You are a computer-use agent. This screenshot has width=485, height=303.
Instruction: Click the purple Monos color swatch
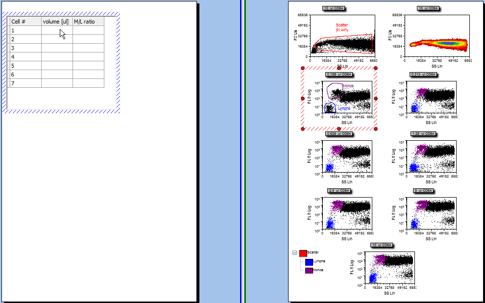coord(309,270)
